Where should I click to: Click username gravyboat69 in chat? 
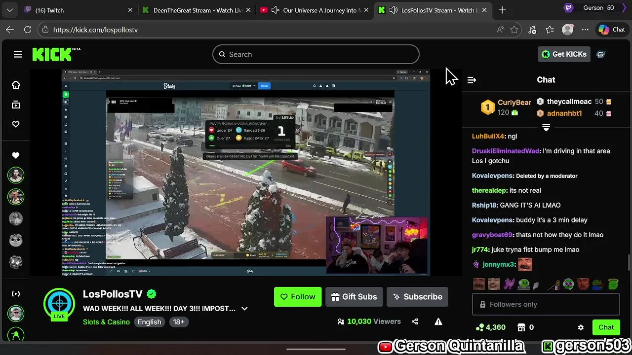pos(492,235)
